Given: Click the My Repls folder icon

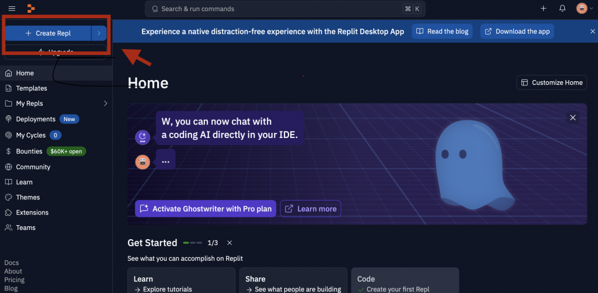Looking at the screenshot, I should point(8,104).
